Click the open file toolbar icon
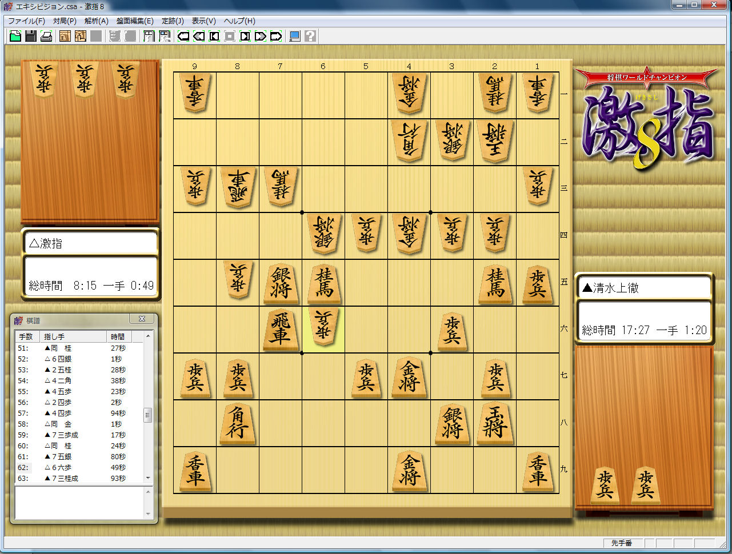732x554 pixels. [15, 37]
